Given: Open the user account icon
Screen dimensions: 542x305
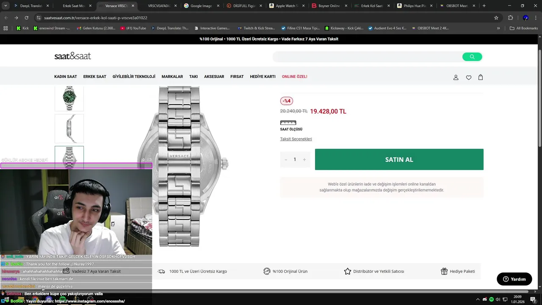Looking at the screenshot, I should tap(456, 77).
